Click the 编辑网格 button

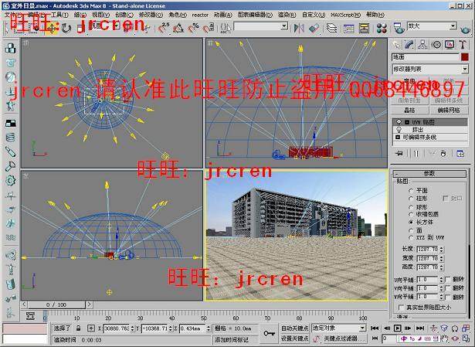click(449, 111)
